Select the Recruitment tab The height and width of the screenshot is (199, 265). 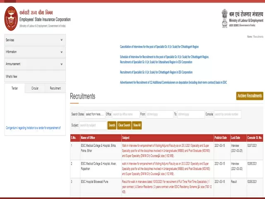click(x=55, y=88)
